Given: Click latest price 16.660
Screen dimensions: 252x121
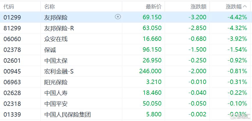Looking at the screenshot, I should pyautogui.click(x=152, y=39).
